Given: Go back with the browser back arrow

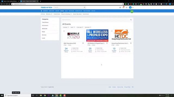Looking at the screenshot, I should pyautogui.click(x=2, y=4).
